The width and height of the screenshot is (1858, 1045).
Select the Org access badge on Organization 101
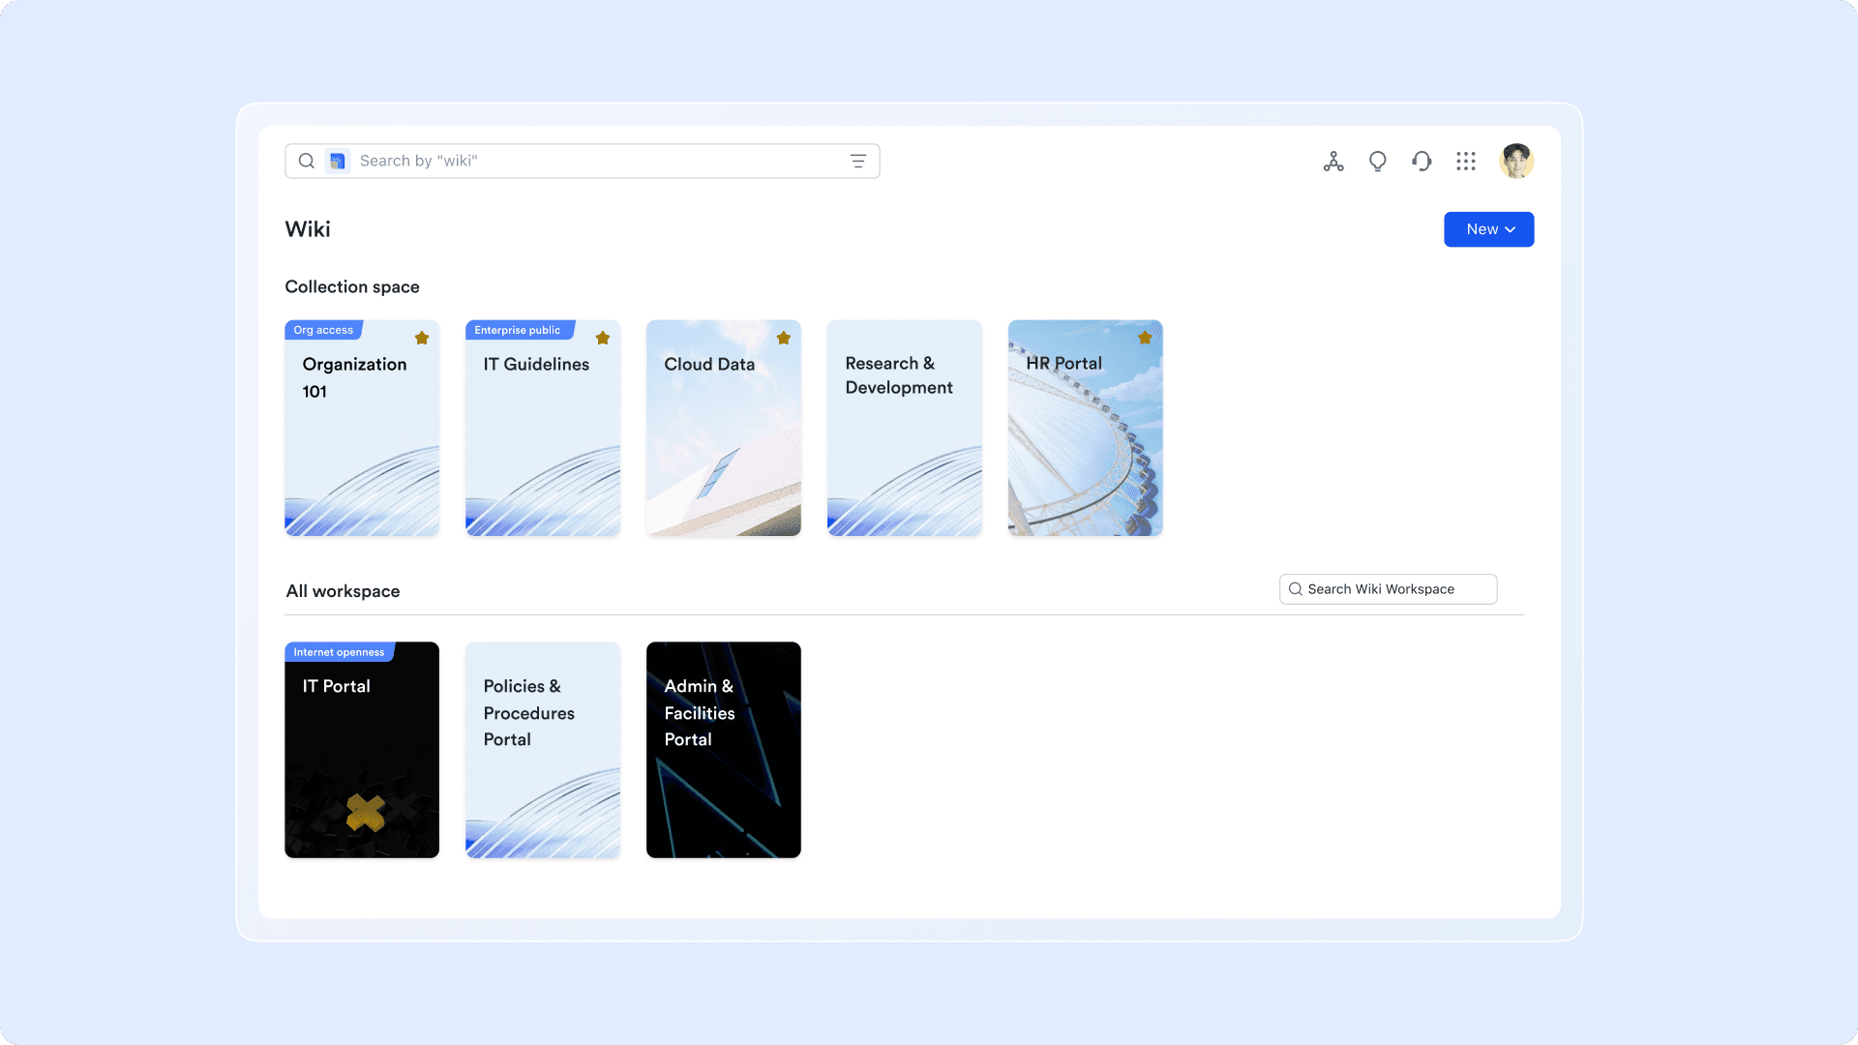click(322, 330)
